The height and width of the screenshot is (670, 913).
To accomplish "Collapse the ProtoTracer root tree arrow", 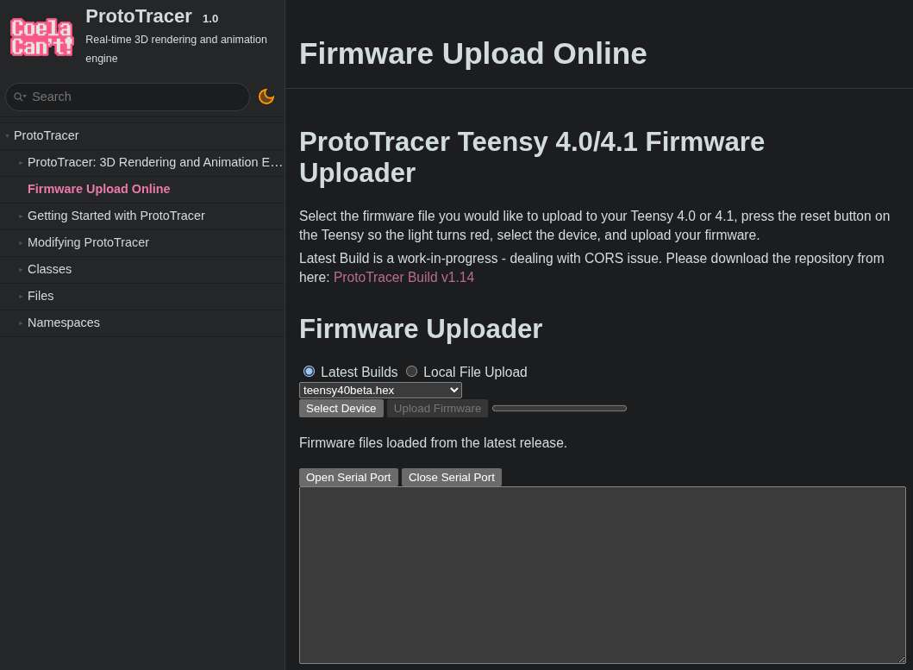I will click(x=7, y=135).
